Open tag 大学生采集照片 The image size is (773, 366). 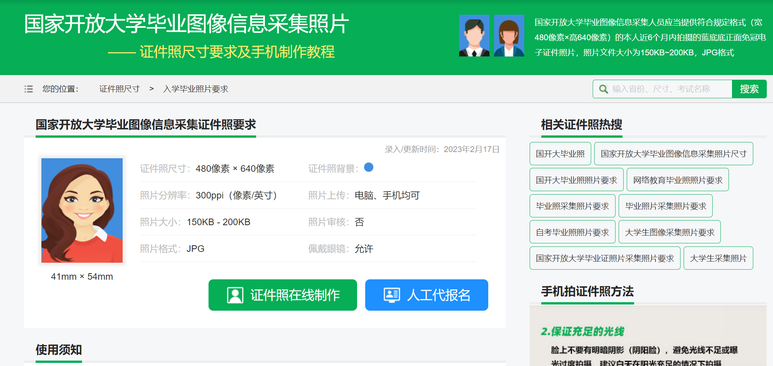pyautogui.click(x=718, y=258)
